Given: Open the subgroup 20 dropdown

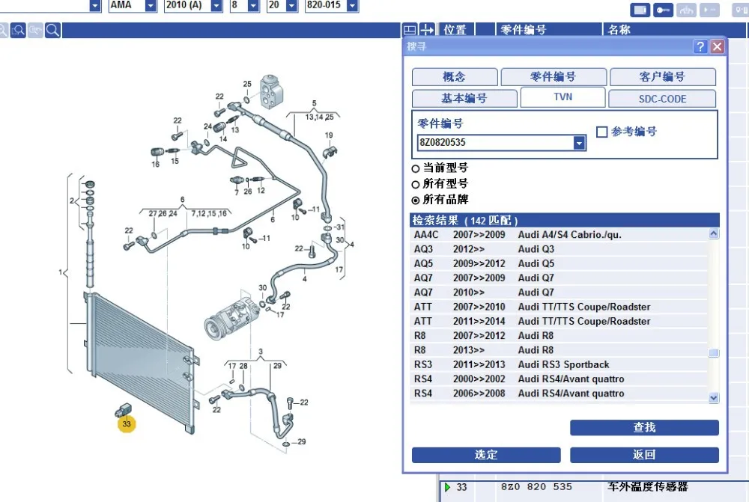Looking at the screenshot, I should coord(292,6).
